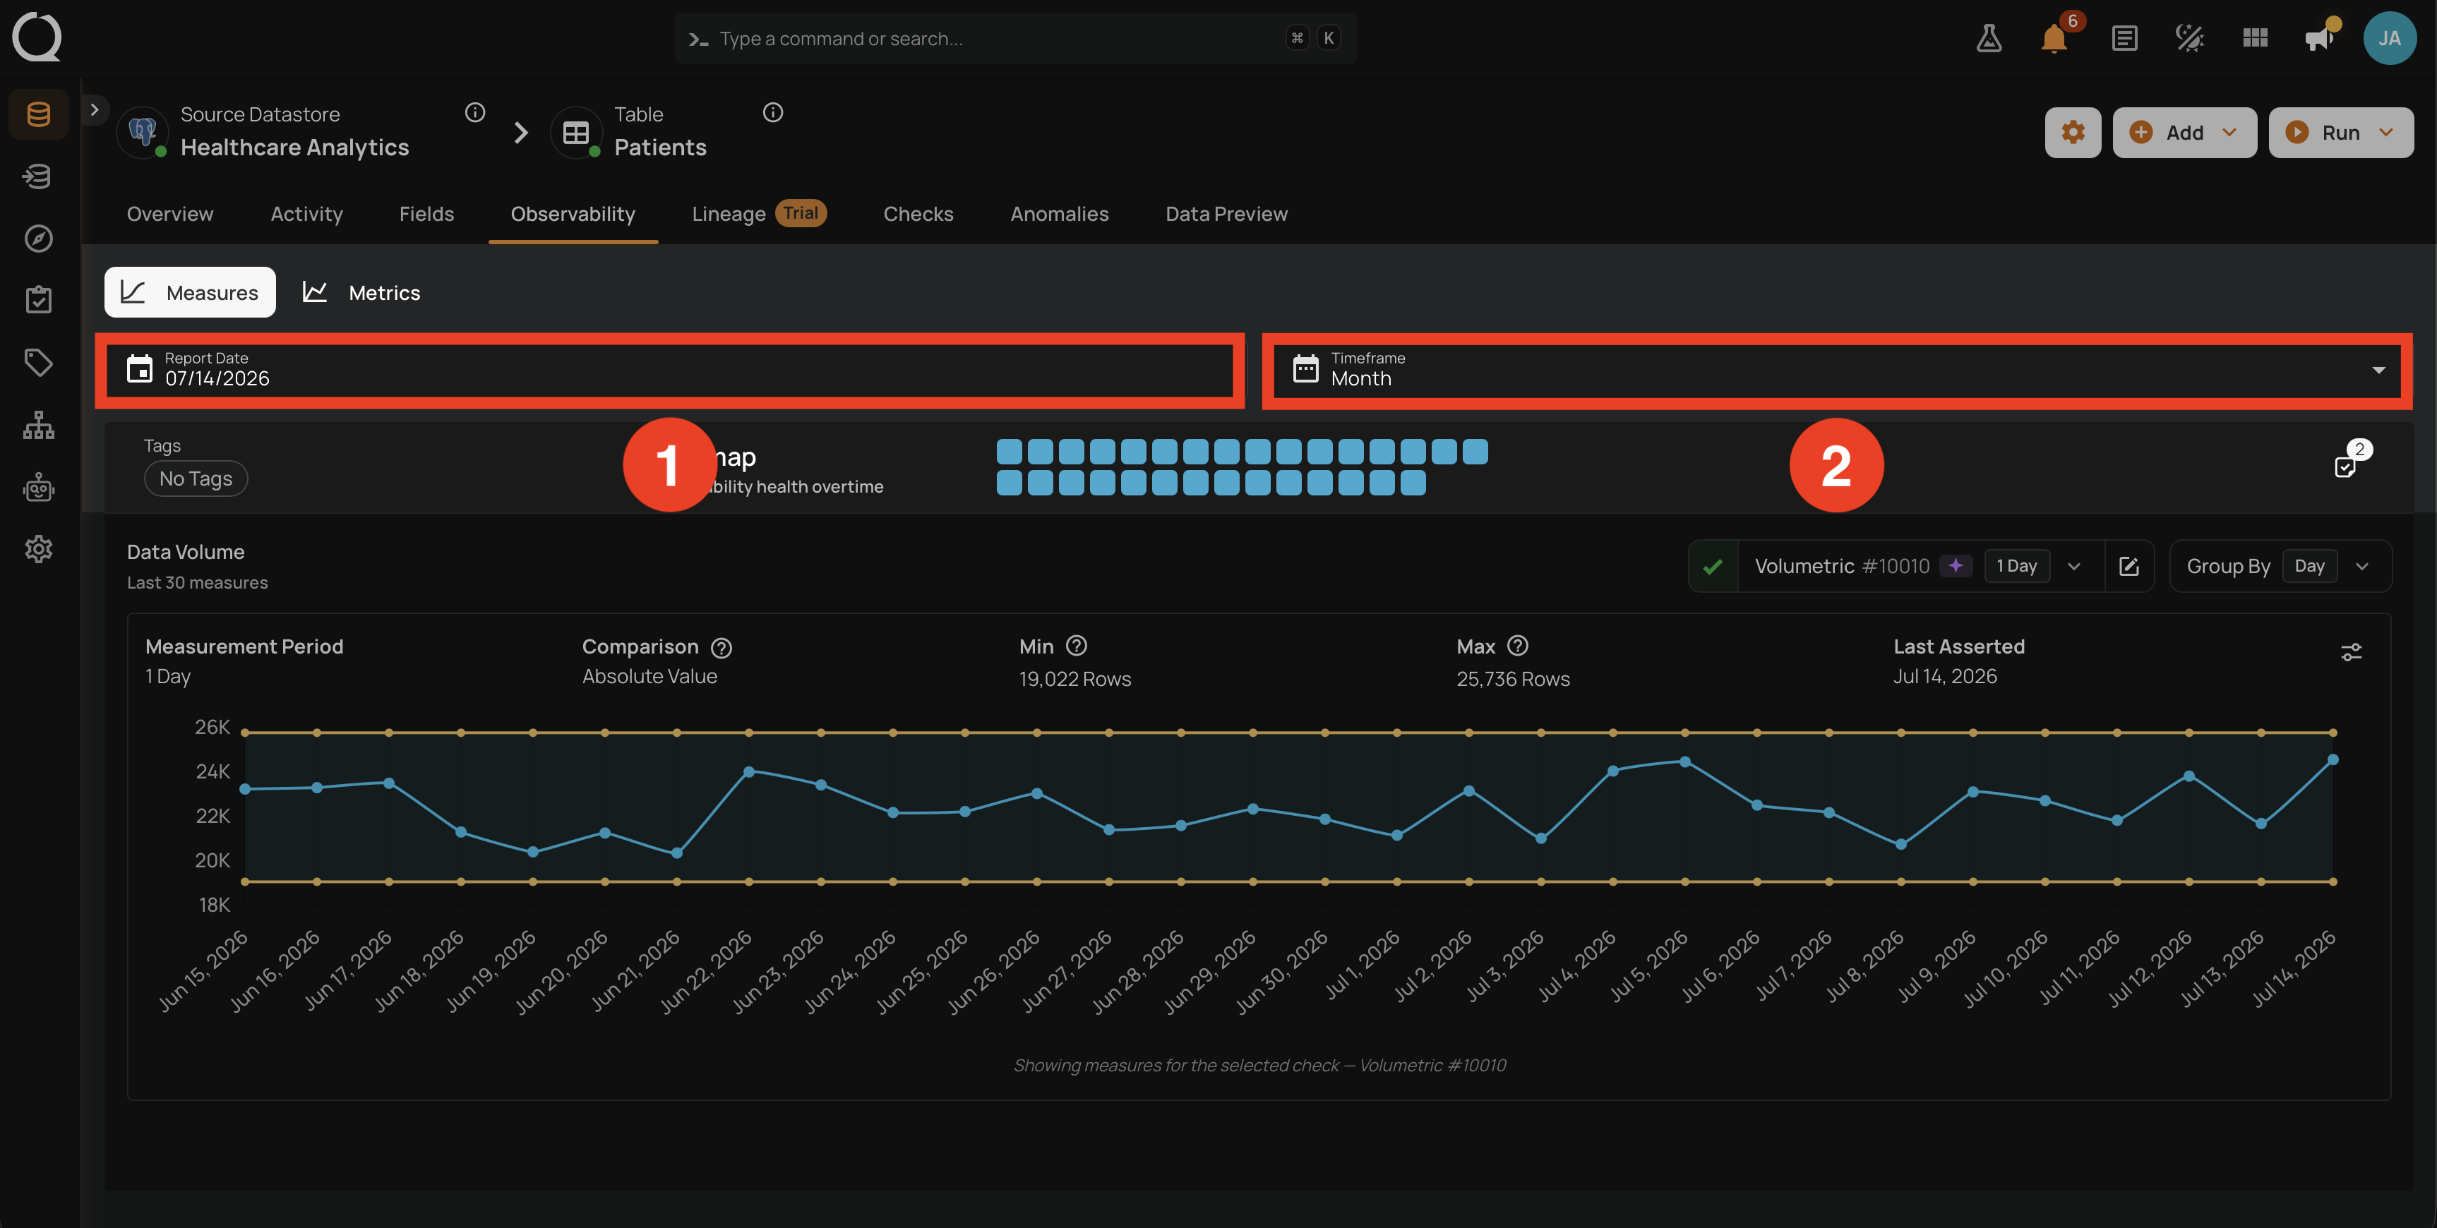Expand the sidebar collapse arrow
The image size is (2437, 1228).
tap(95, 110)
